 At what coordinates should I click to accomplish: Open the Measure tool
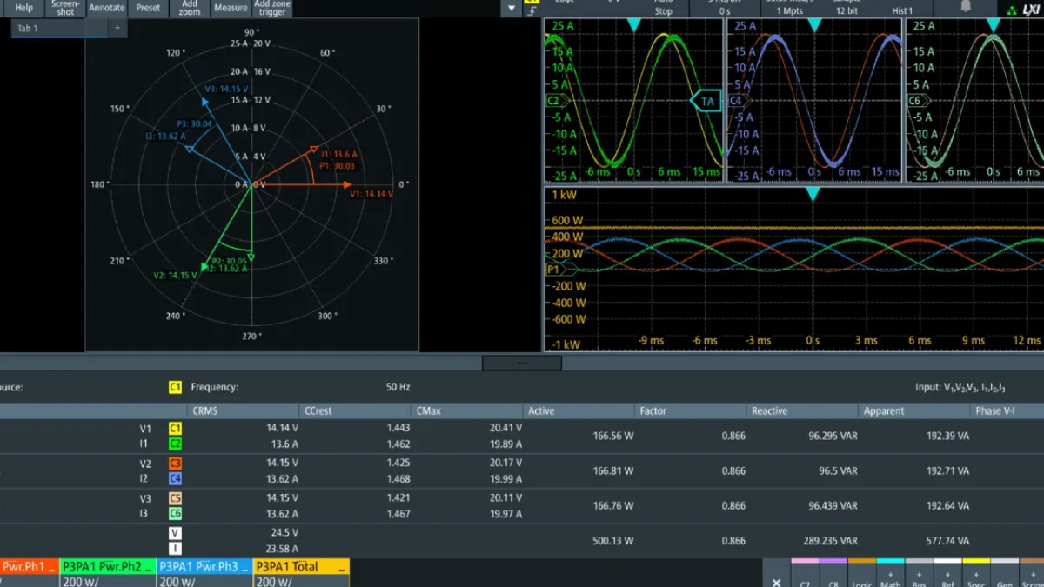pyautogui.click(x=231, y=8)
